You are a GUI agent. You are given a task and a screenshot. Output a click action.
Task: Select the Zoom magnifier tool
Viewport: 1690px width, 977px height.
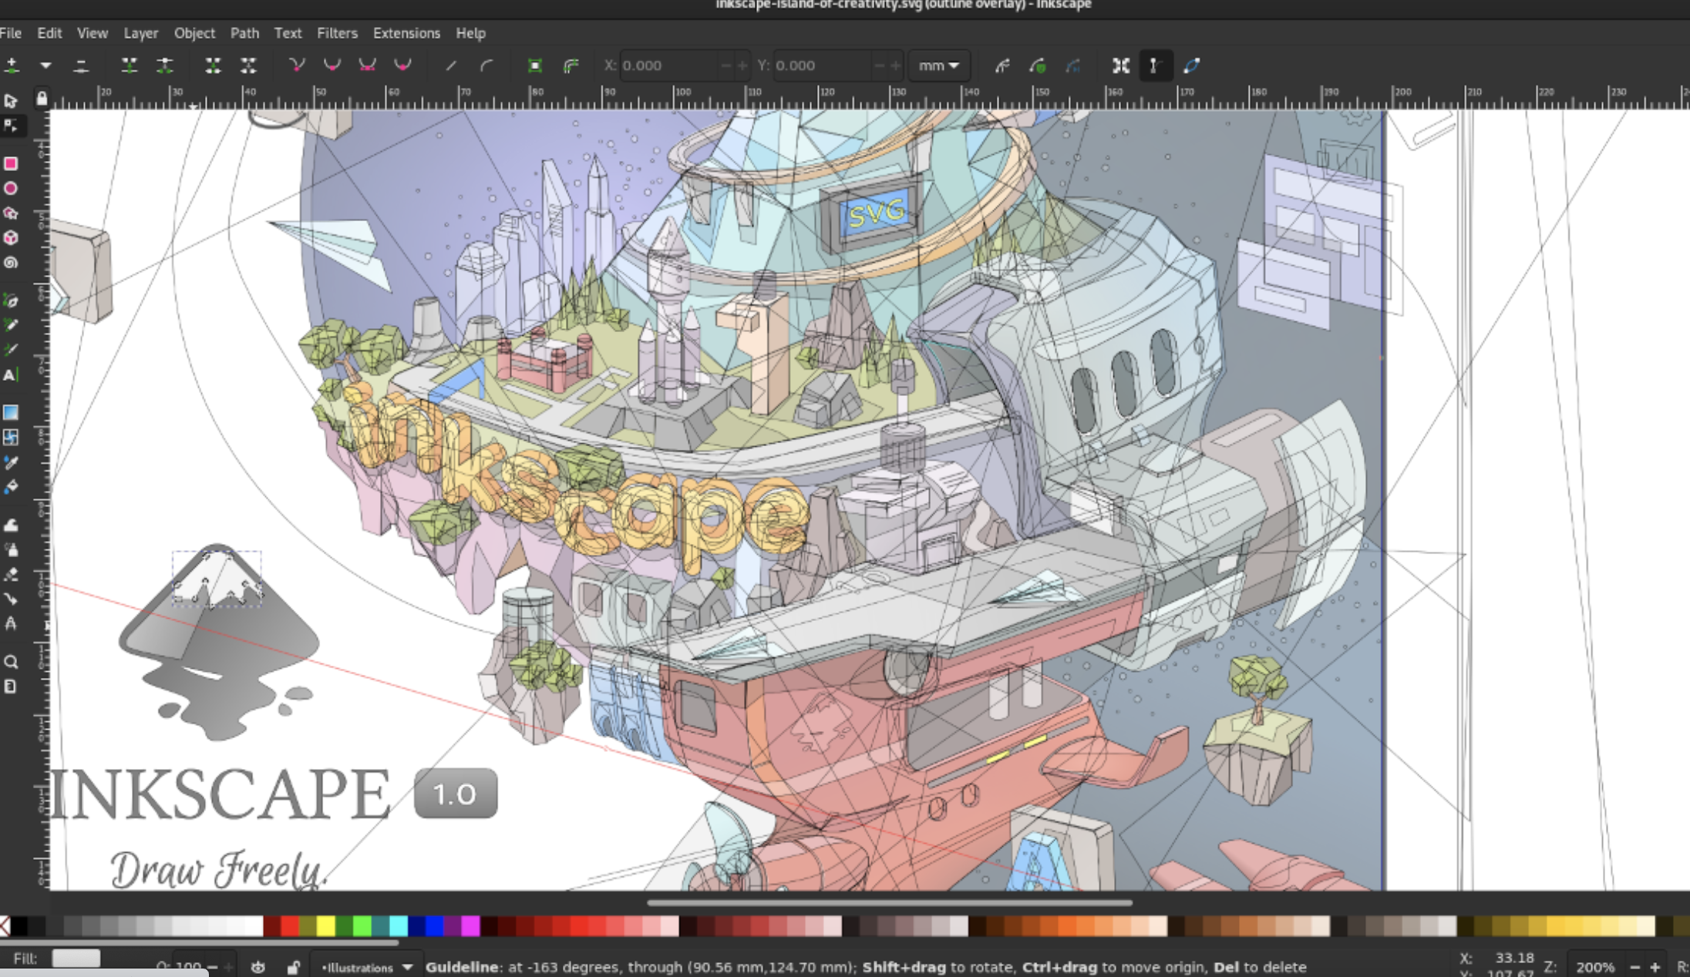click(x=11, y=662)
